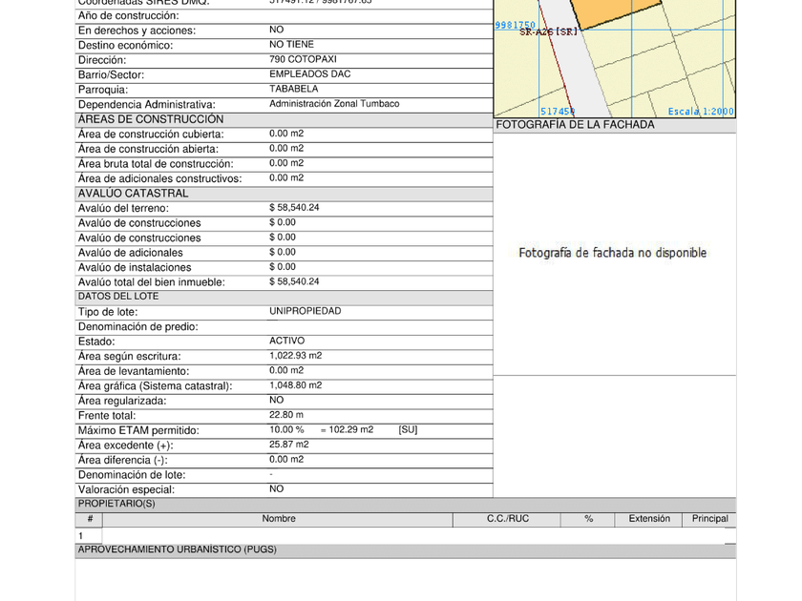Image resolution: width=802 pixels, height=601 pixels.
Task: Click the frente total value '22.80 m'
Action: (x=285, y=415)
